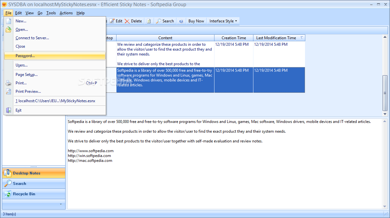Click the Open folder icon in File menu
This screenshot has height=218, width=390.
[9, 30]
